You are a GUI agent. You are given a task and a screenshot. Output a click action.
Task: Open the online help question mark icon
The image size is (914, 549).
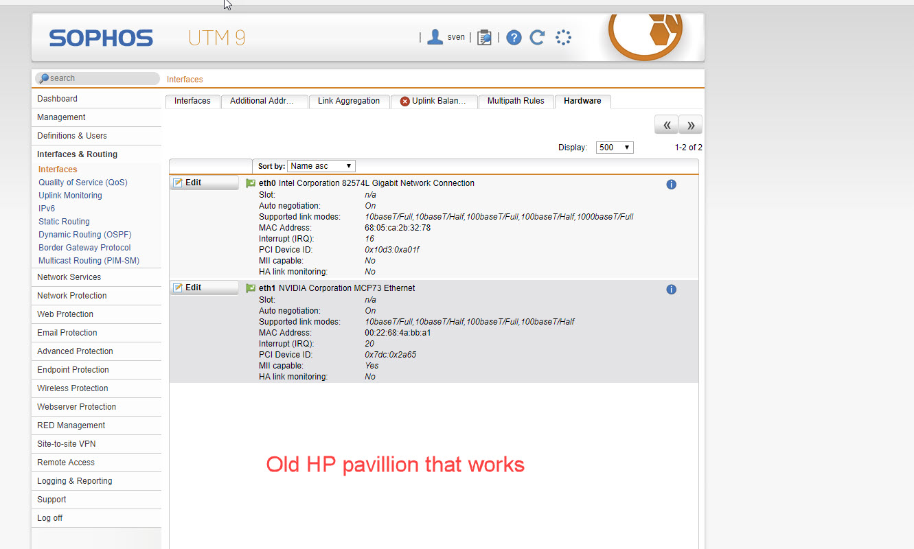514,38
